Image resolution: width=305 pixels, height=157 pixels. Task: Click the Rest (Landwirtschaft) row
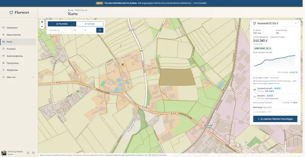tap(275, 103)
